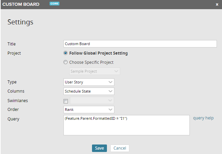Screen dimensions: 222x154
Task: Click the Settings heading
Action: click(20, 22)
